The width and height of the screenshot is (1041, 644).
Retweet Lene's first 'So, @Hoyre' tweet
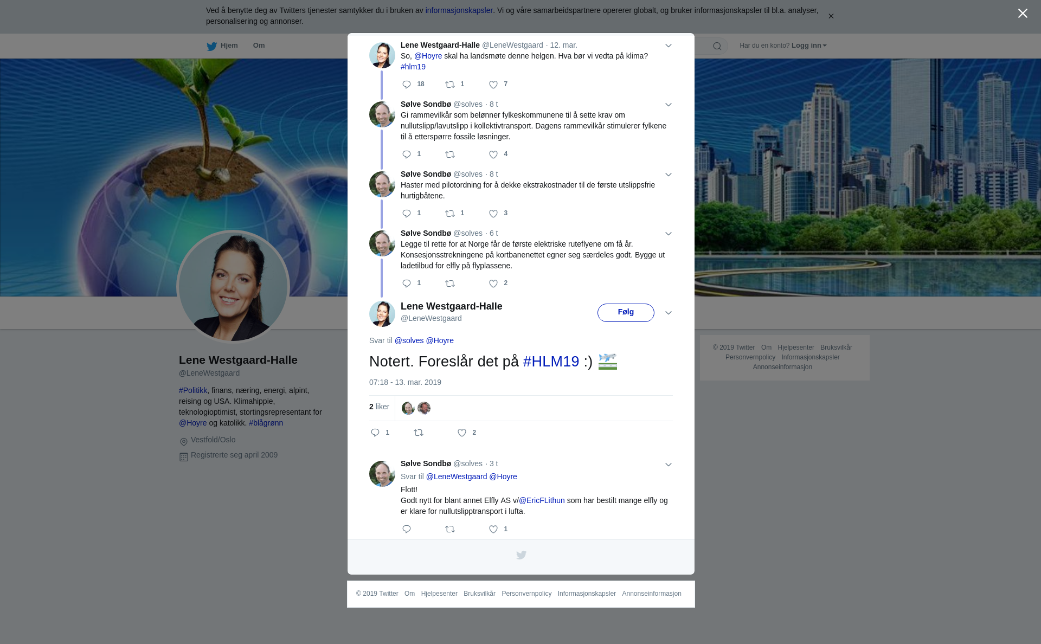point(450,85)
